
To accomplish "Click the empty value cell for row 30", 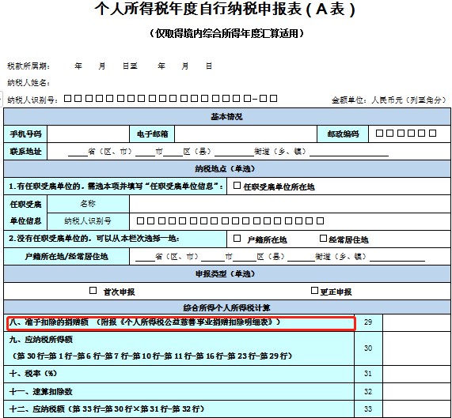I will pyautogui.click(x=416, y=348).
